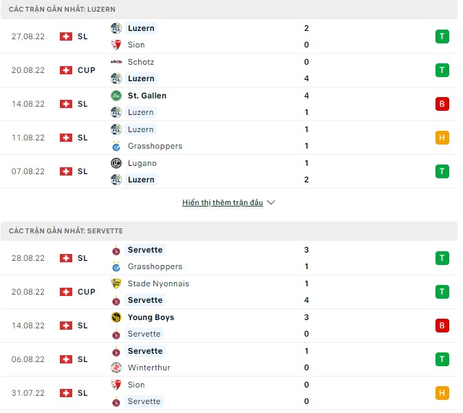463x413 pixels.
Task: Expand more matches with the chevron arrow
Action: (x=270, y=203)
